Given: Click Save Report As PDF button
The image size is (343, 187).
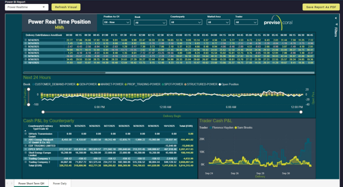Looking at the screenshot, I should (321, 7).
